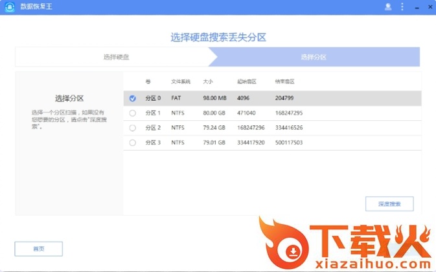Viewport: 436px width, 272px height.
Task: Click the 选择硬盘搜索丢失分区 heading
Action: click(218, 37)
